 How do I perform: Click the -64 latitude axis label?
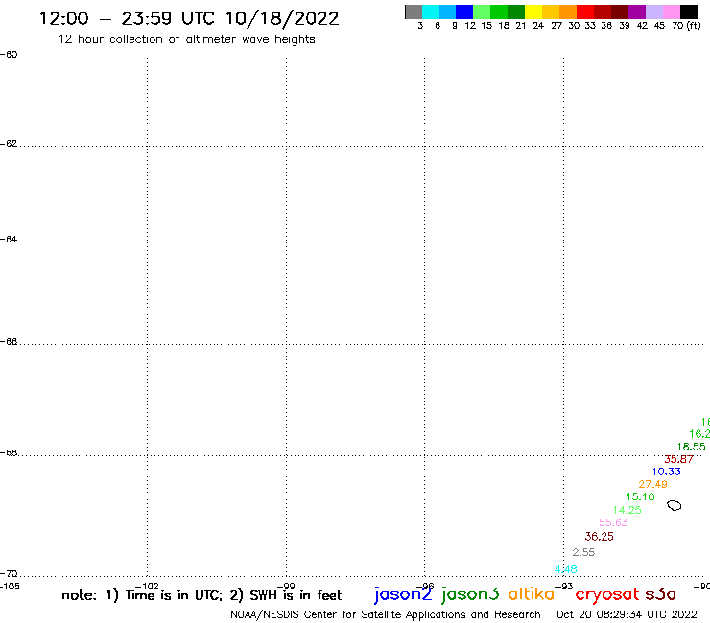click(9, 239)
